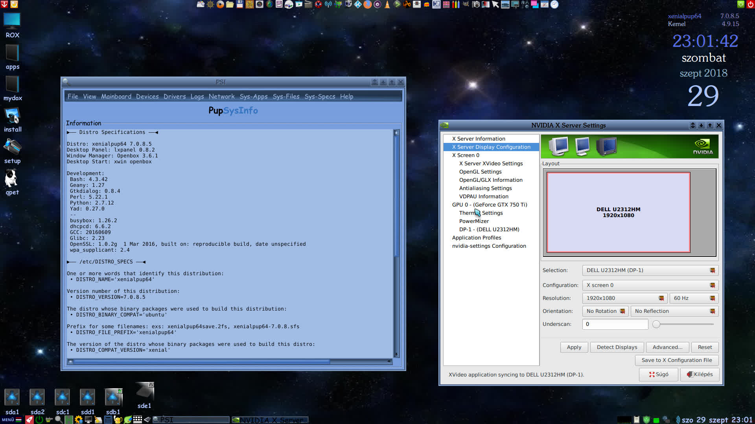755x424 pixels.
Task: Click the volume icon in system tray
Action: tap(678, 420)
